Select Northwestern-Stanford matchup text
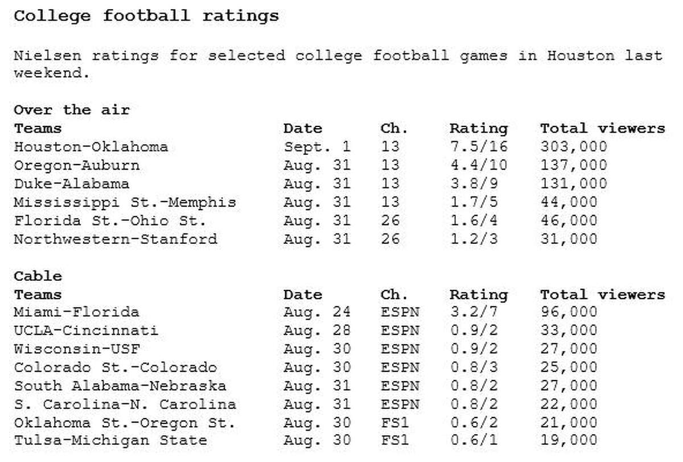The image size is (683, 462). [x=115, y=239]
